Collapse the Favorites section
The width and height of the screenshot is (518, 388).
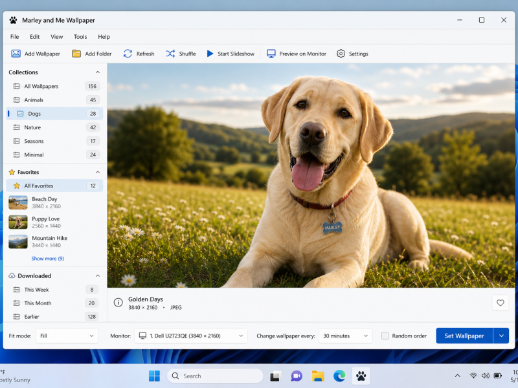pyautogui.click(x=98, y=172)
